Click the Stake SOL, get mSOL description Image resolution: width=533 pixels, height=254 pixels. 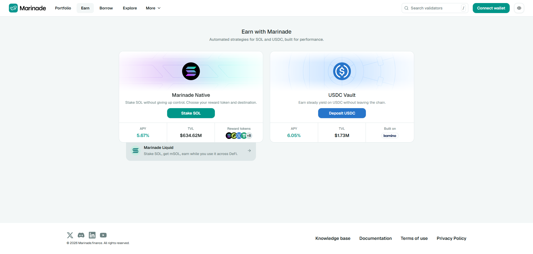coord(191,154)
